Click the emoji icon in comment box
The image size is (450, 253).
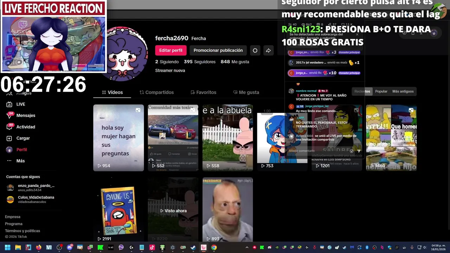pos(351,151)
